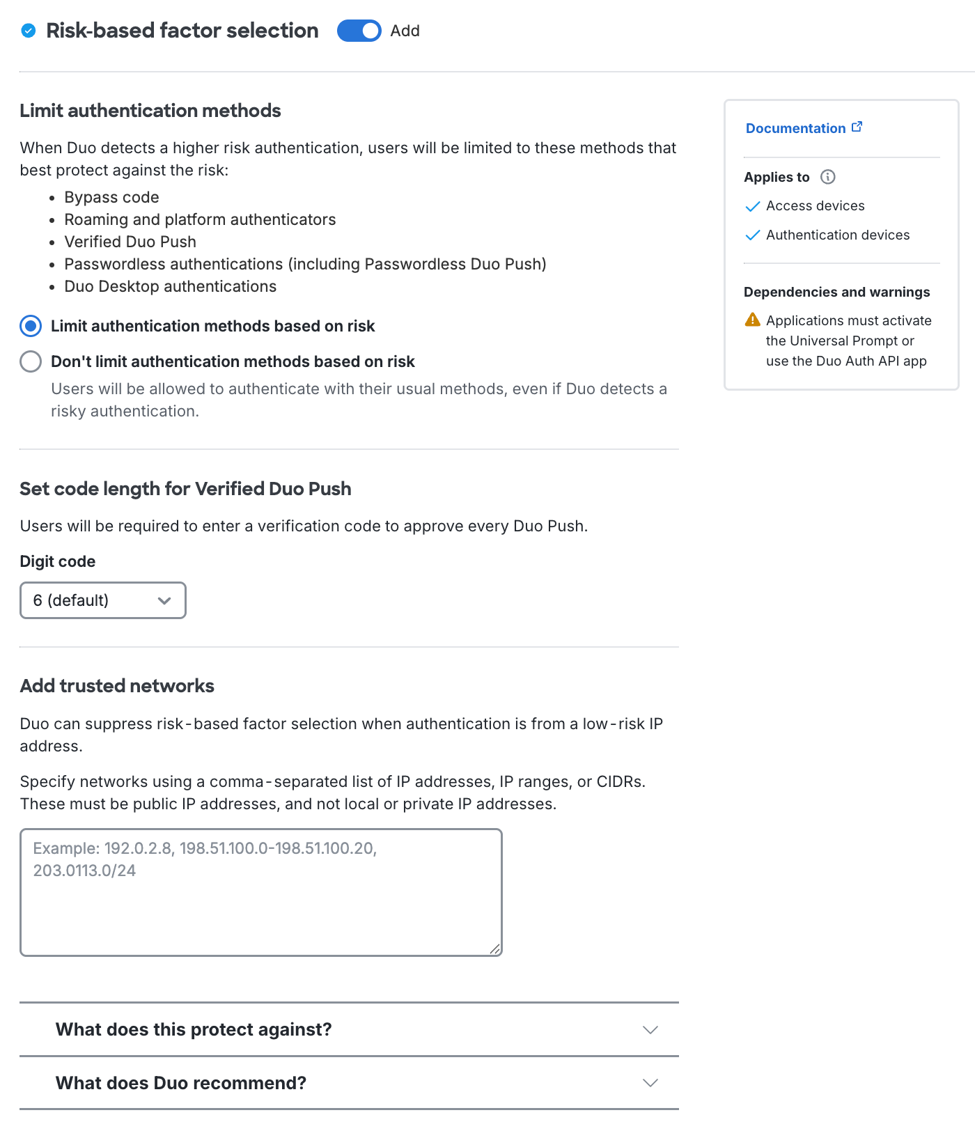Select Don't limit authentication methods based on risk
This screenshot has height=1131, width=975.
click(x=31, y=361)
